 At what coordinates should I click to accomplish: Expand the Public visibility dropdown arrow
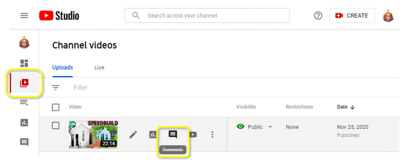coord(270,127)
